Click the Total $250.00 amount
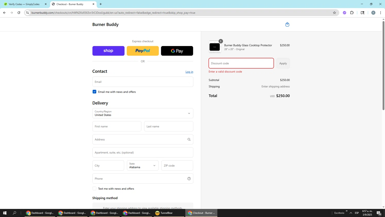Screen dimensions: 385x217 [x=283, y=96]
